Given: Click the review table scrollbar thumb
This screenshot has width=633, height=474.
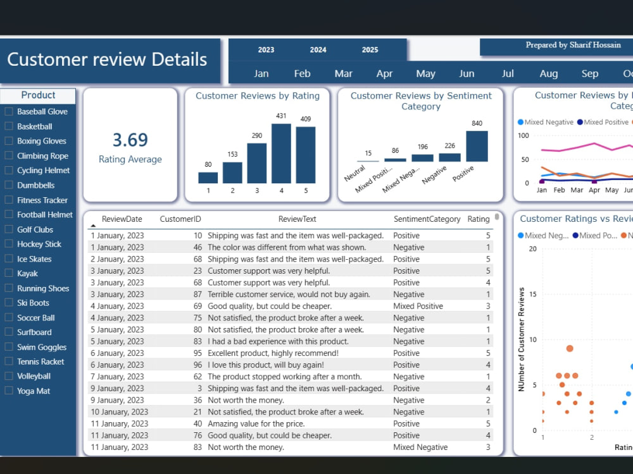Looking at the screenshot, I should (x=497, y=217).
